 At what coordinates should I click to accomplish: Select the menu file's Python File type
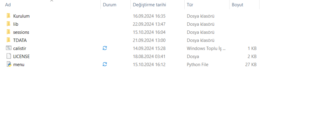197,64
